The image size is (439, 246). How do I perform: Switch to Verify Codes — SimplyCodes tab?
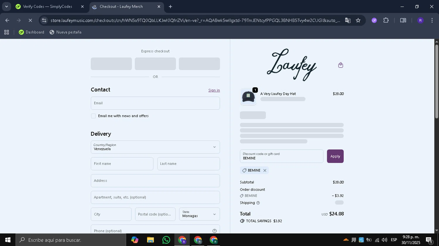coord(47,6)
